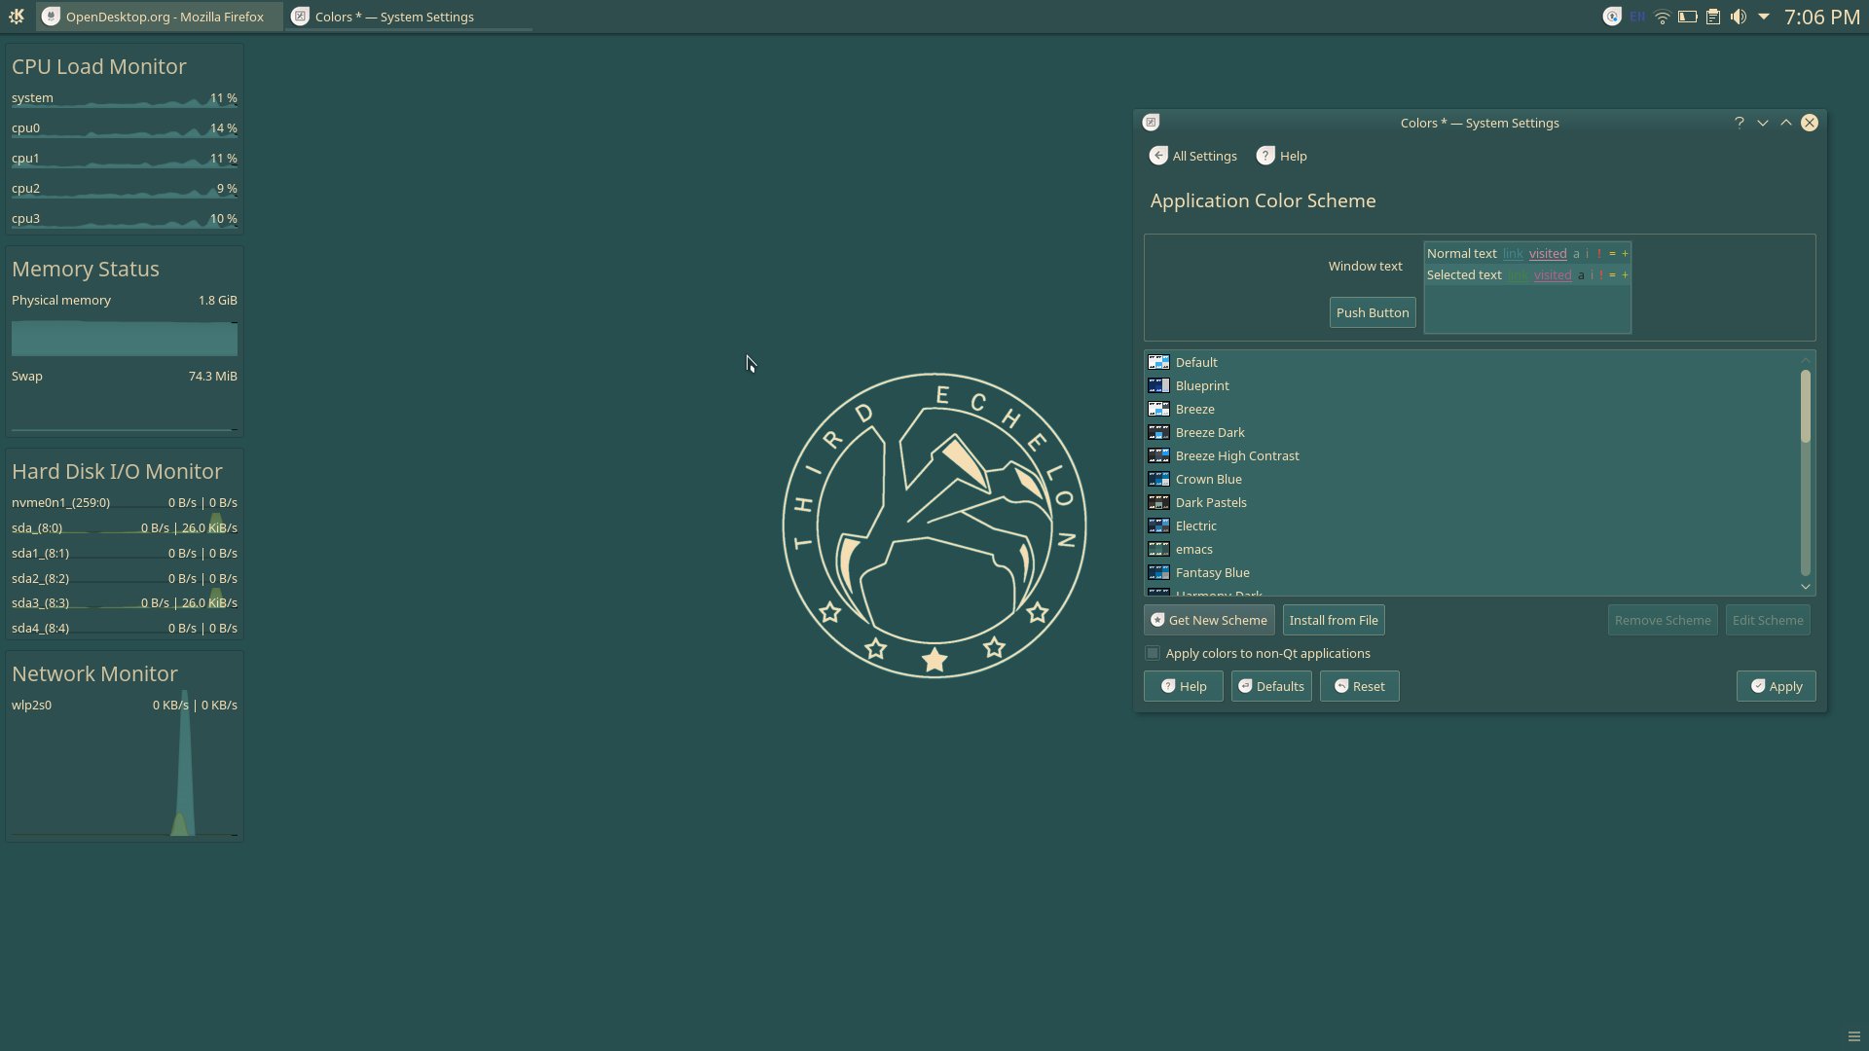Image resolution: width=1869 pixels, height=1051 pixels.
Task: Select the Fantasy Blue color scheme
Action: click(x=1474, y=572)
